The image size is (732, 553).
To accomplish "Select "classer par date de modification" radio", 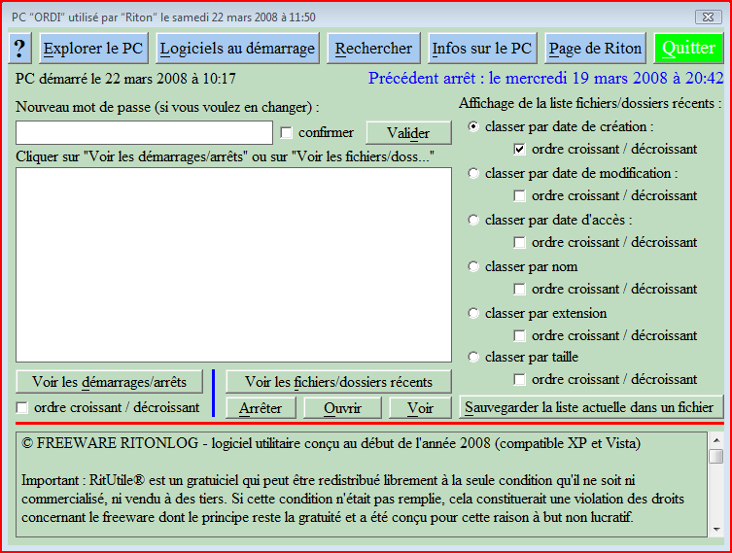I will click(x=473, y=174).
